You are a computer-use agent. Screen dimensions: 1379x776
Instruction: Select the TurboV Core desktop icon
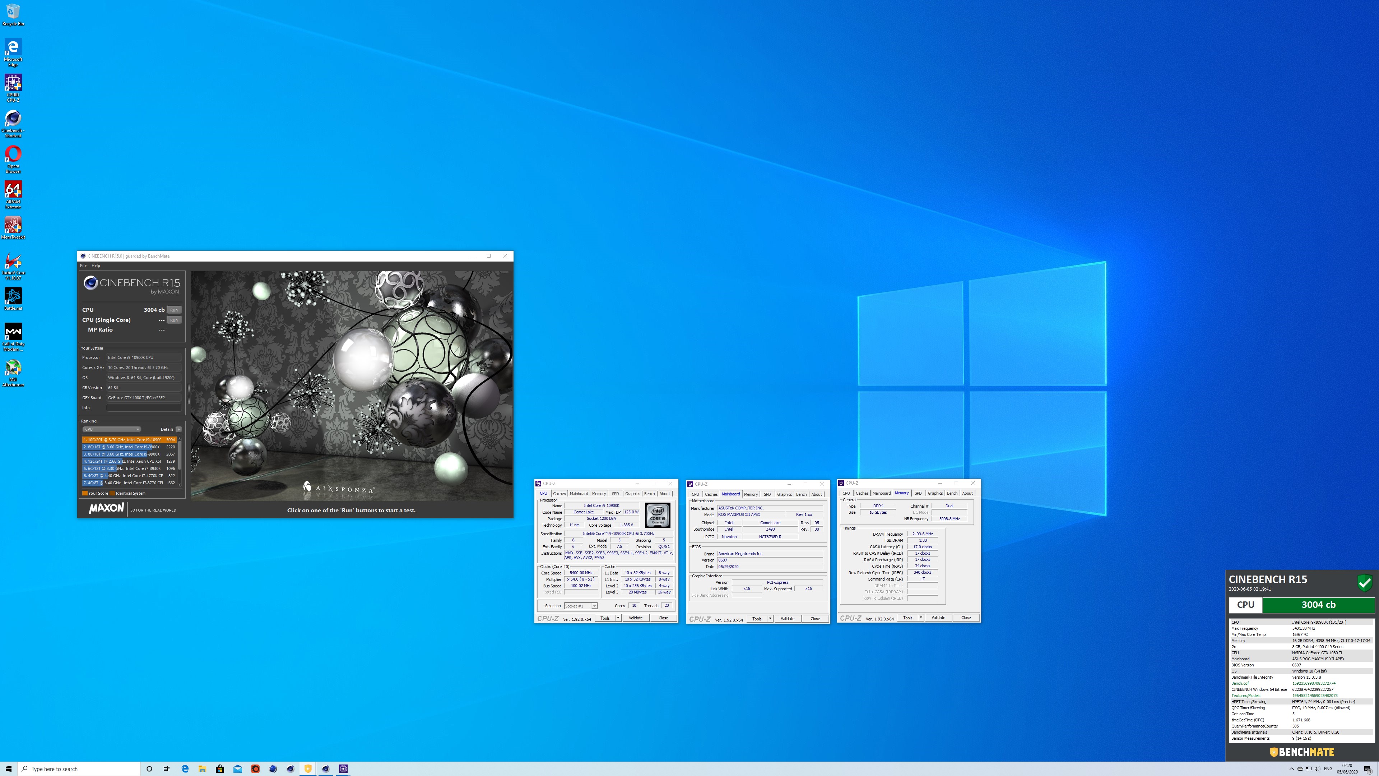13,266
